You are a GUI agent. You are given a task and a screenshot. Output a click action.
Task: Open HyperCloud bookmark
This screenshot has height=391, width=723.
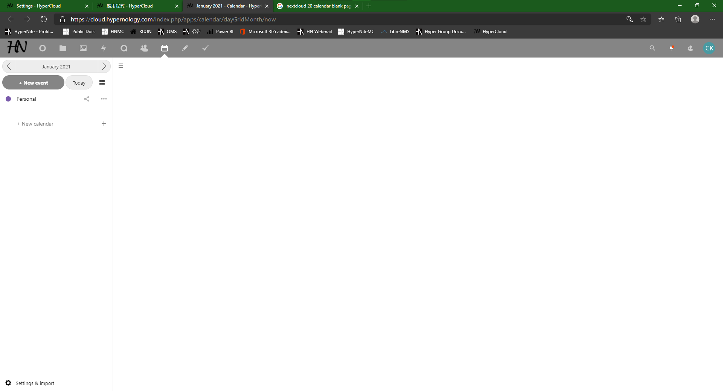coord(490,32)
